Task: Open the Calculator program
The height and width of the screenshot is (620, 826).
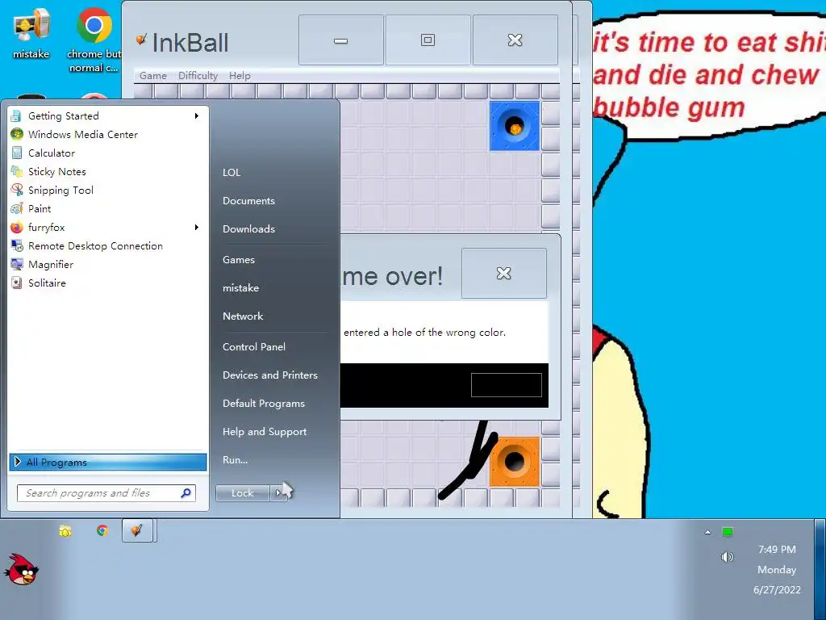Action: (107, 153)
